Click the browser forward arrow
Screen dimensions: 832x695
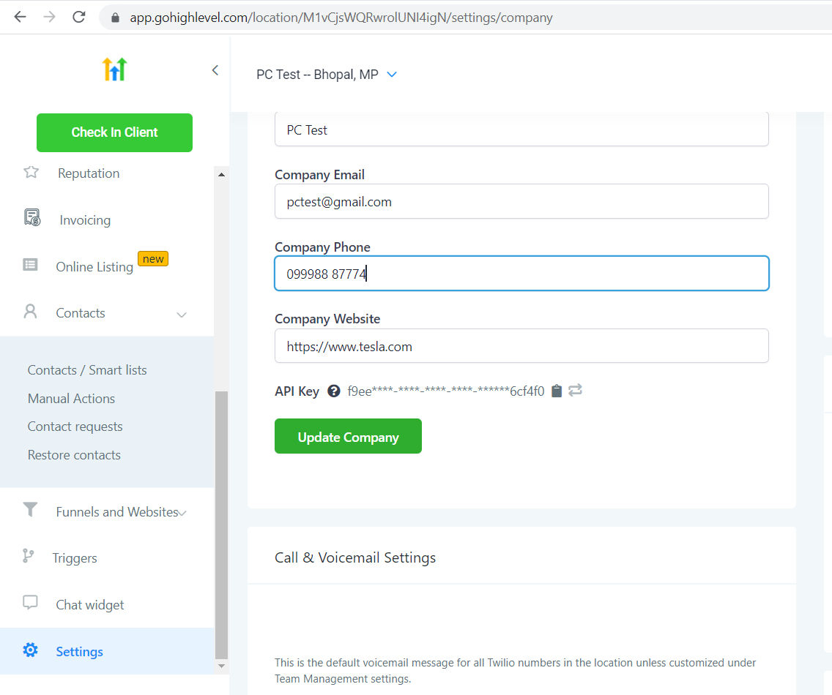(49, 17)
